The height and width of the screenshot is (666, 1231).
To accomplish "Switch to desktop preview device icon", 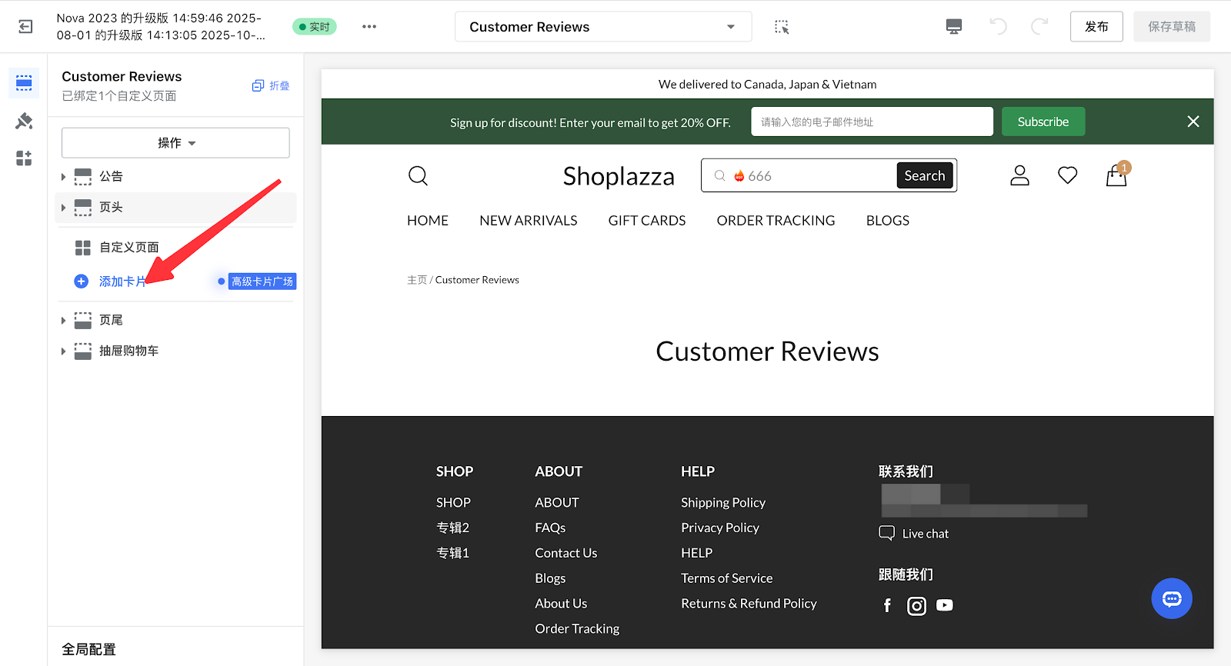I will coord(953,27).
